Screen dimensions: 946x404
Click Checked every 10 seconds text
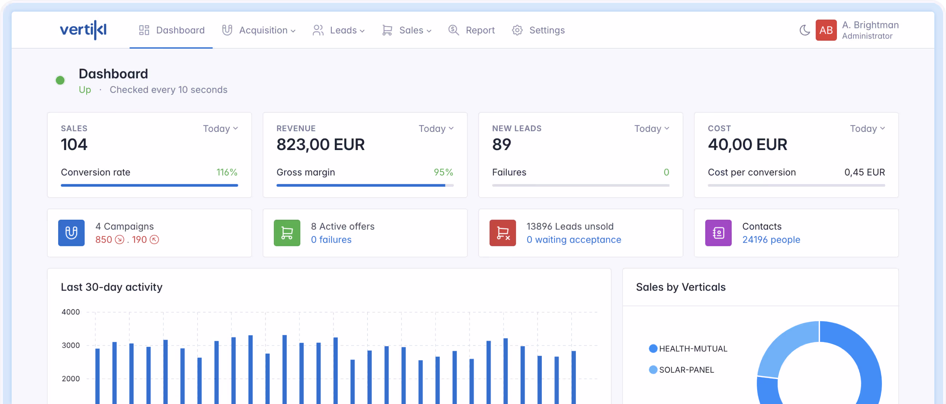[x=168, y=90]
